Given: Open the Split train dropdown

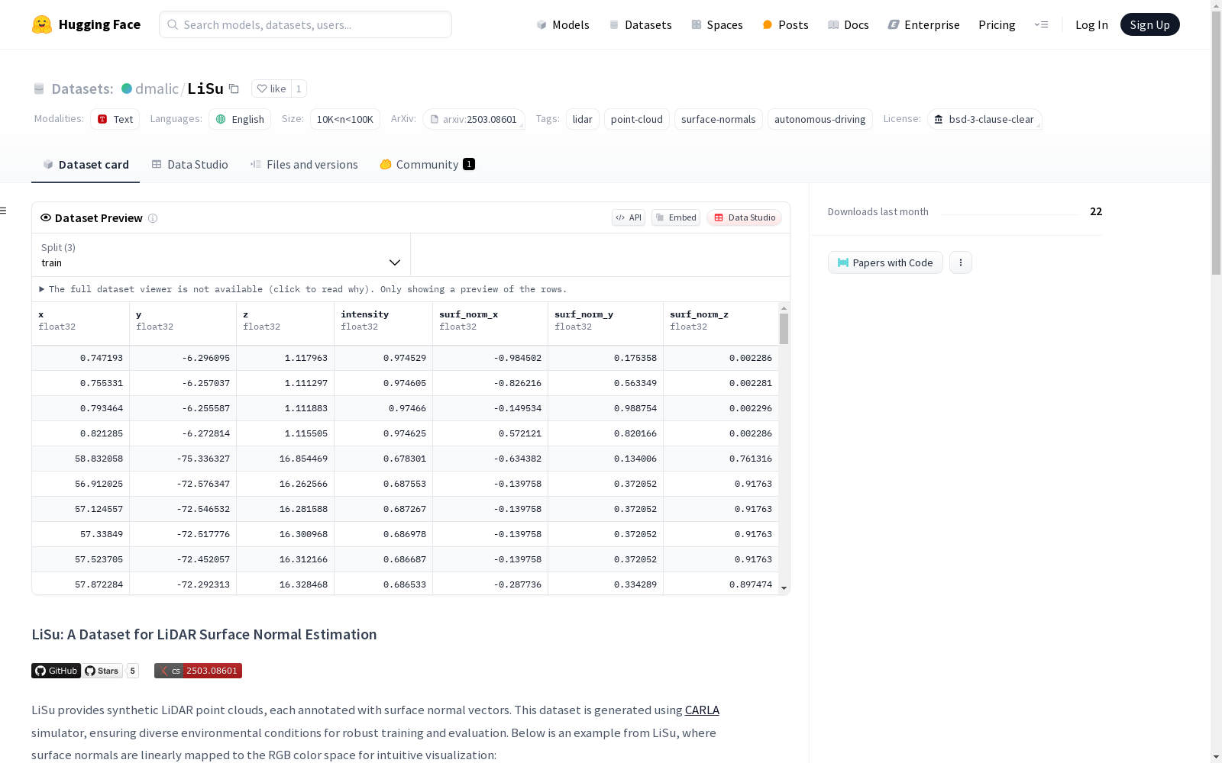Looking at the screenshot, I should 221,255.
